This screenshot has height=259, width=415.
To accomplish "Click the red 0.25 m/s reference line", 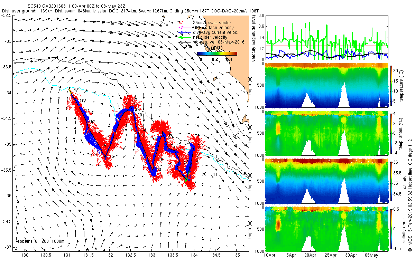I will point(326,46).
